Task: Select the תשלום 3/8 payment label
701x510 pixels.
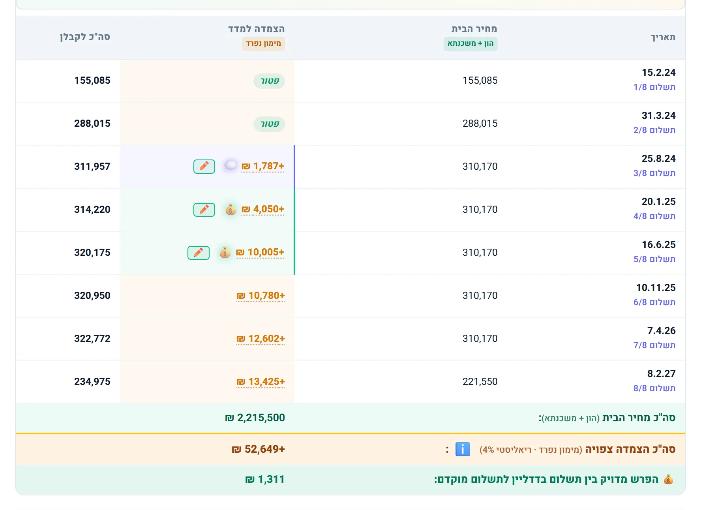Action: point(654,173)
